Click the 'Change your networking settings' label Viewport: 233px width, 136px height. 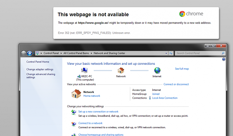[85, 106]
